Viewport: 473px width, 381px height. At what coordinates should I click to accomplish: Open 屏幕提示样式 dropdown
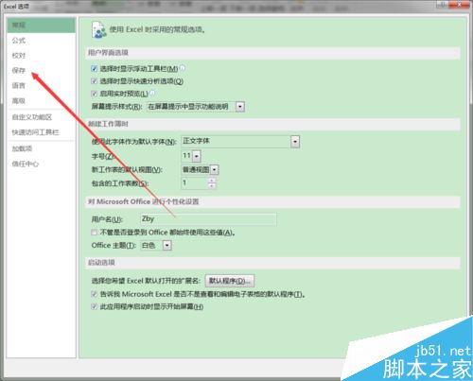pyautogui.click(x=240, y=107)
